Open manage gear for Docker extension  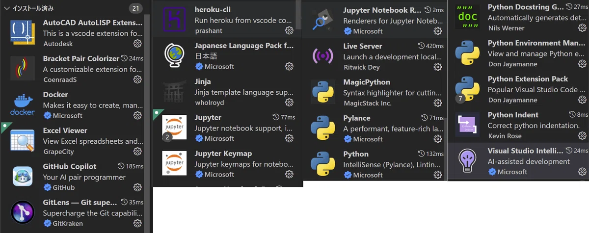tap(137, 116)
